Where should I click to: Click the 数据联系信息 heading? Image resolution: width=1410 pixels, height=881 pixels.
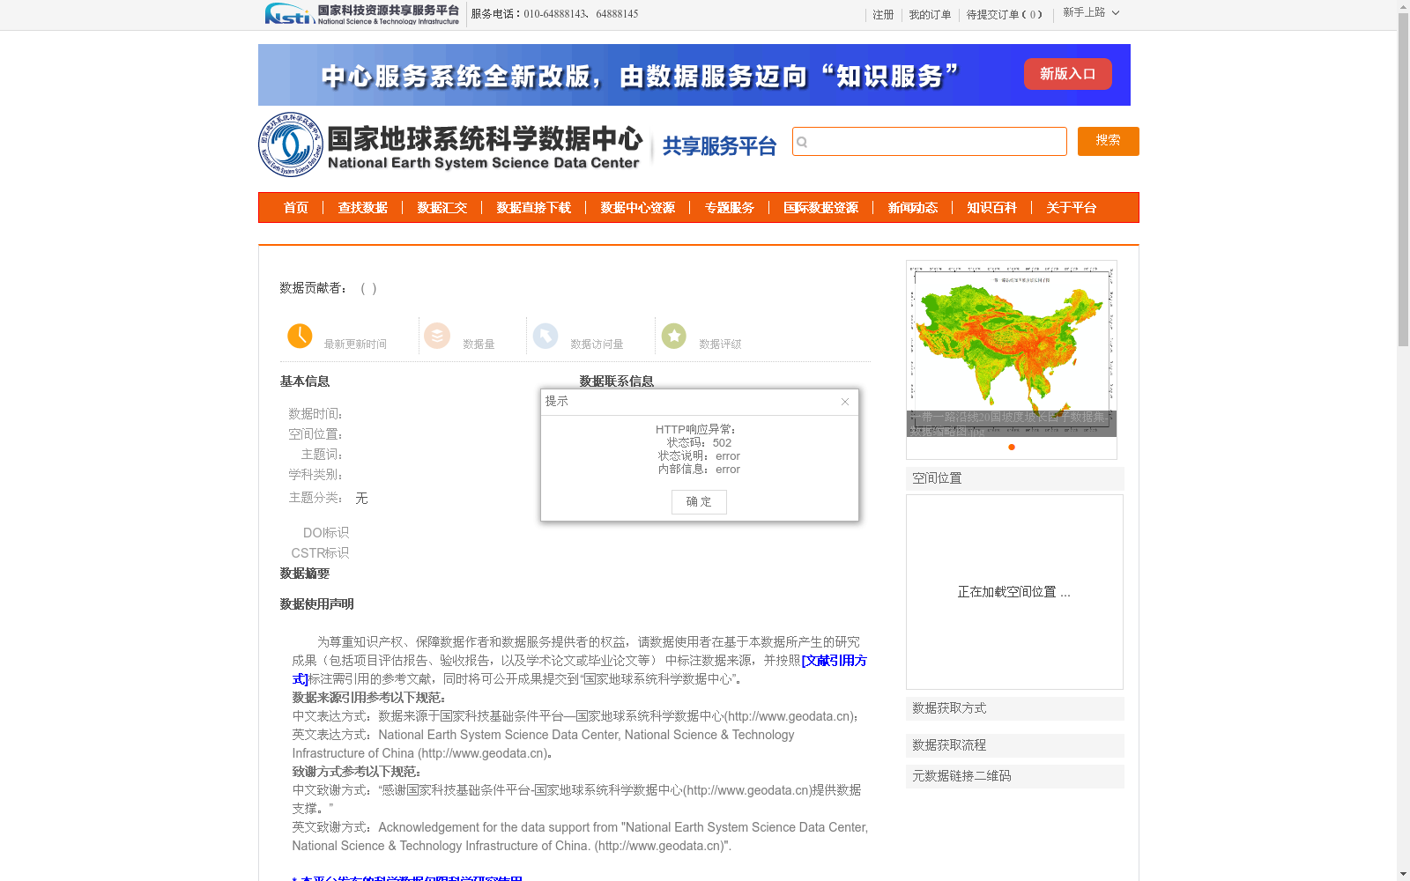617,381
